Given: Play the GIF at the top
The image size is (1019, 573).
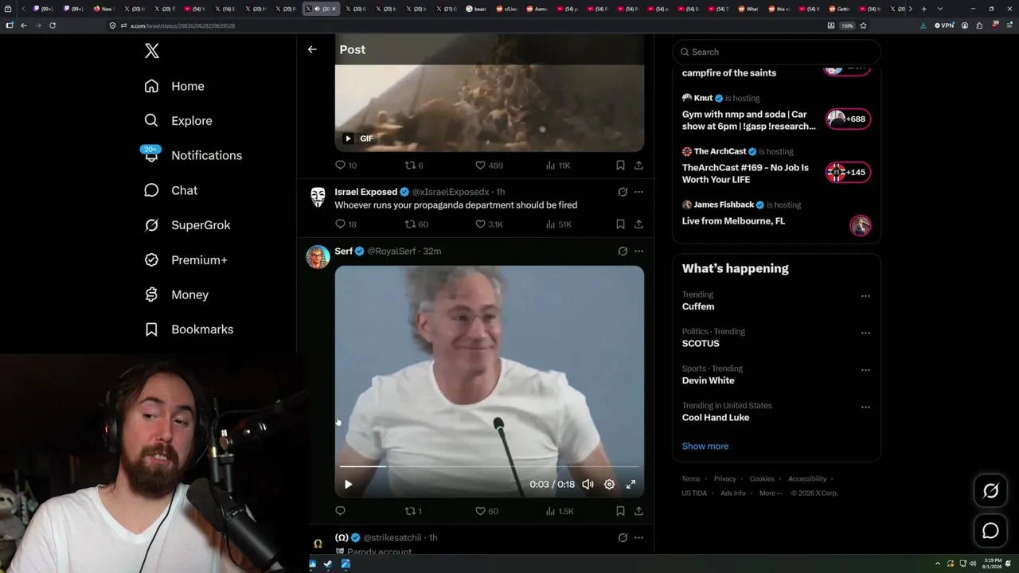Looking at the screenshot, I should pos(348,138).
